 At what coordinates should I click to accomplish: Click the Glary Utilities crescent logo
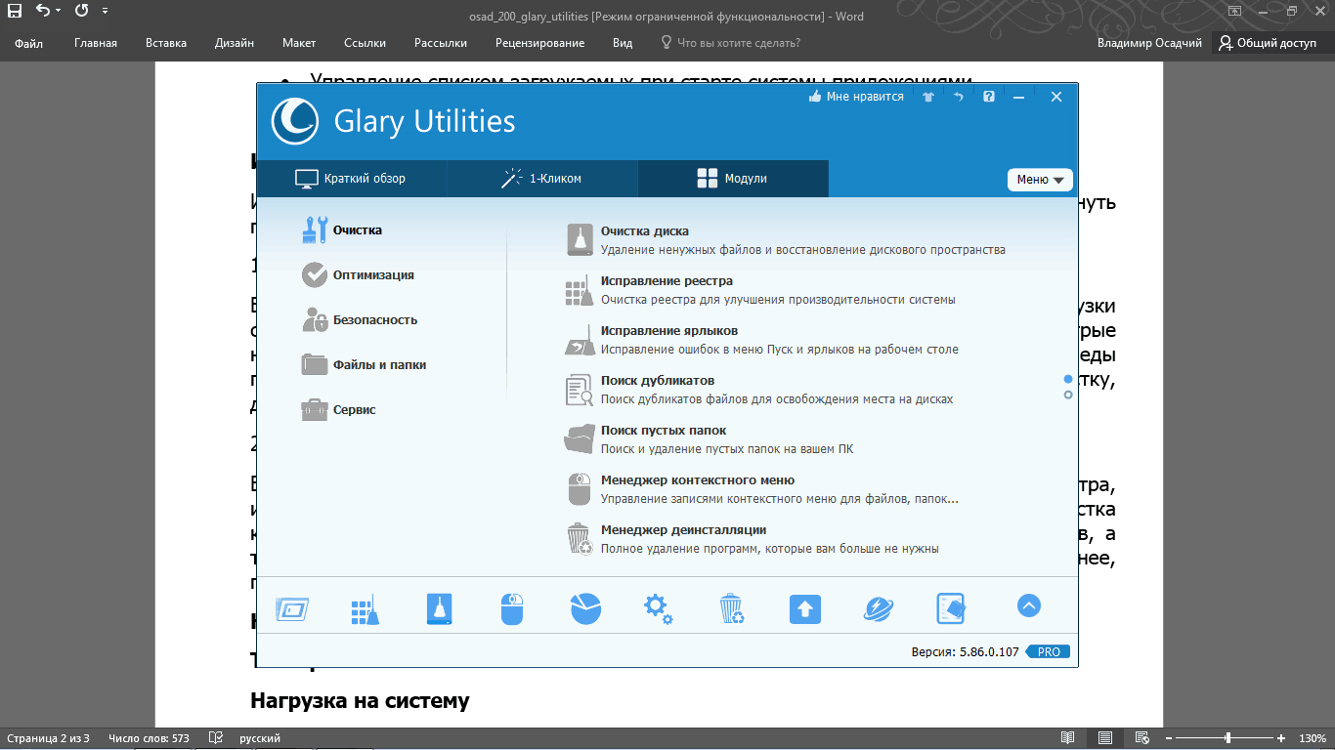(x=294, y=121)
